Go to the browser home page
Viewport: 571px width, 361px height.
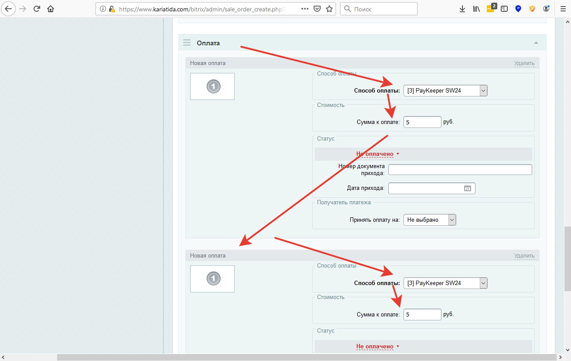[x=51, y=9]
